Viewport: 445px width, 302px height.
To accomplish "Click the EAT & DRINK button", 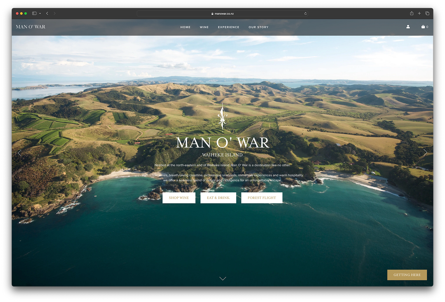I will [x=218, y=198].
